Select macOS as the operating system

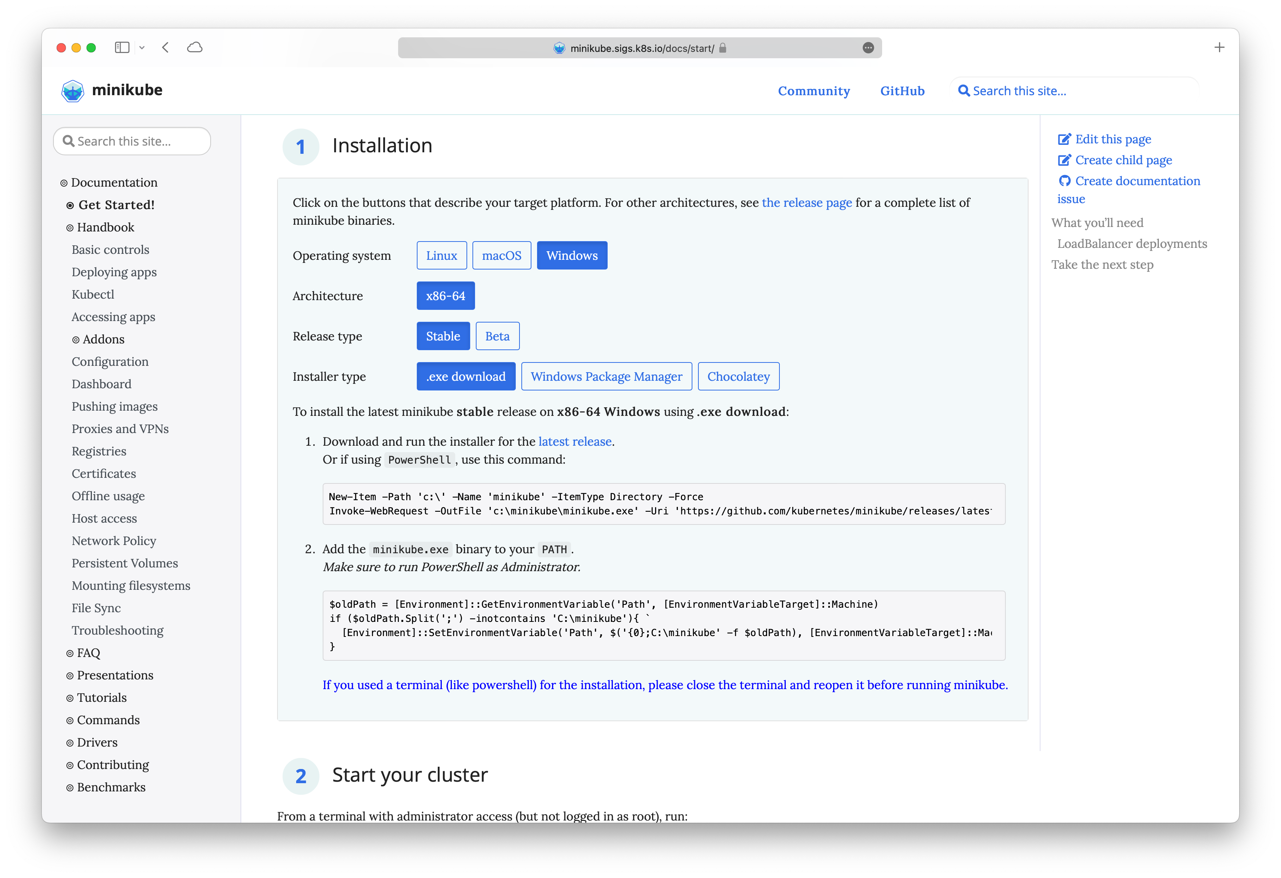coord(502,255)
